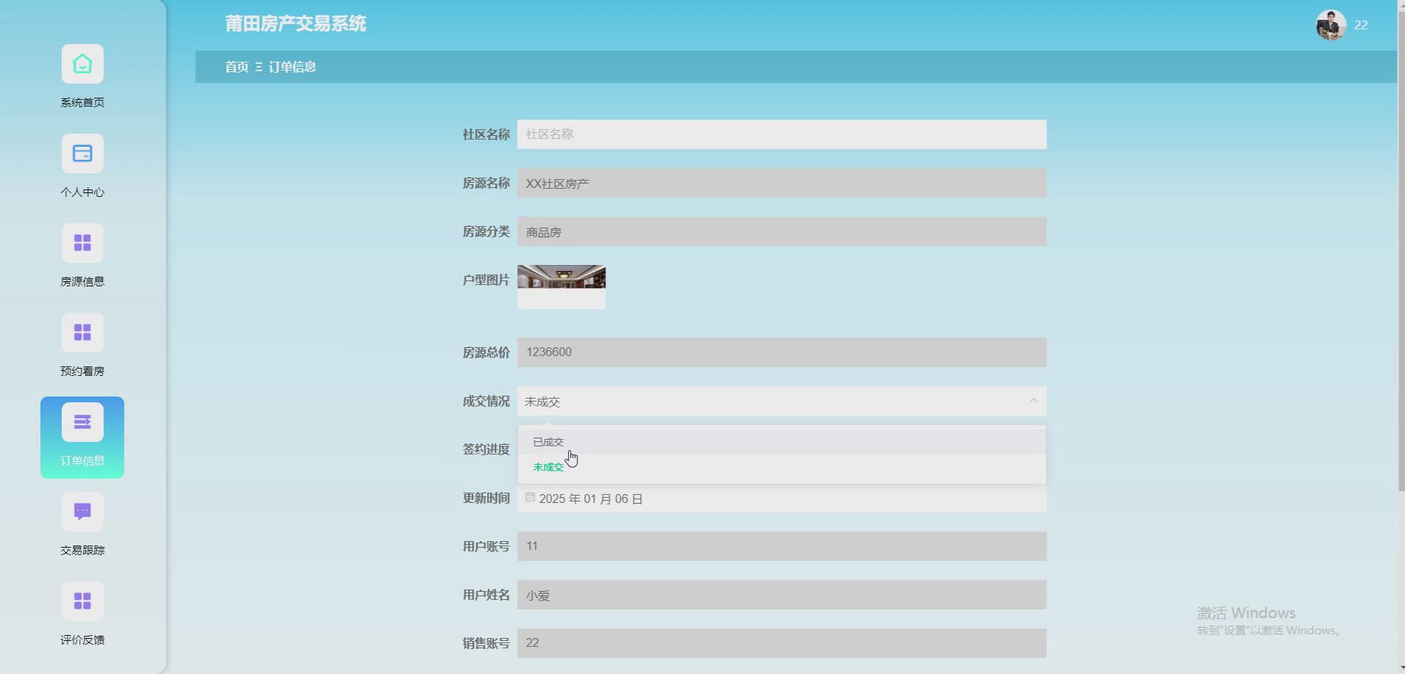Click the 更新时间 date field

pos(782,499)
